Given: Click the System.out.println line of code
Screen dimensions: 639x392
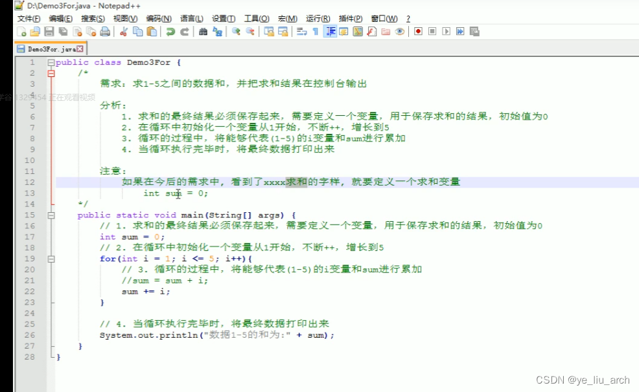Looking at the screenshot, I should click(217, 335).
